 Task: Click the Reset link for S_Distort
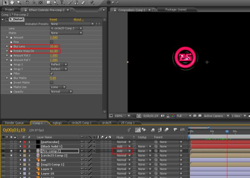53,19
